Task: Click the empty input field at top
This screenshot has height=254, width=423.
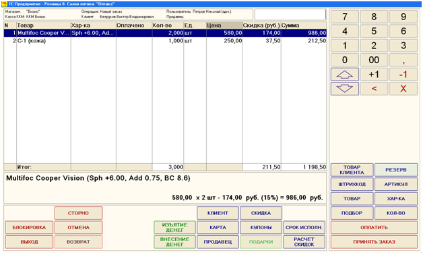Action: tap(290, 15)
